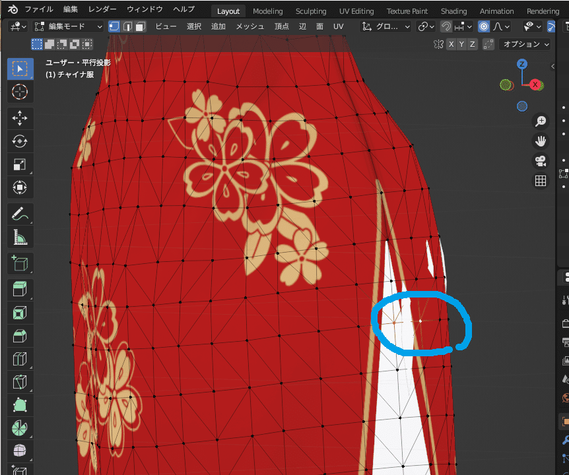This screenshot has width=569, height=475.
Task: Select the Annotate pencil tool
Action: point(20,214)
